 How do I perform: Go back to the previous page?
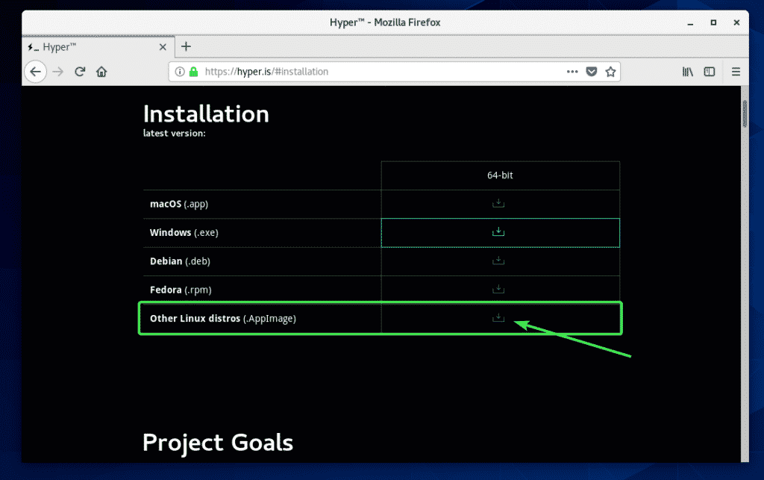[x=35, y=72]
